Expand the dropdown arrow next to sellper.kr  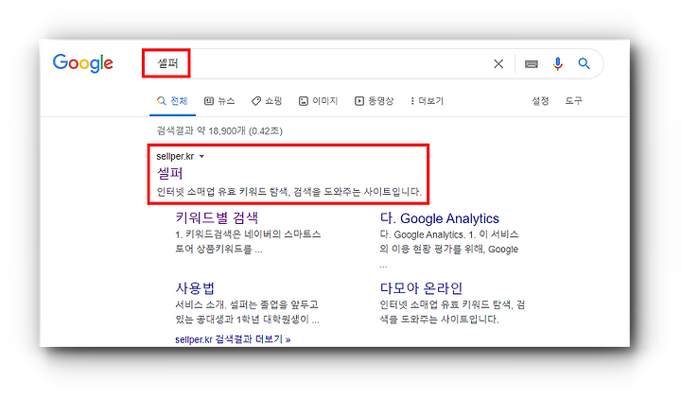click(201, 157)
